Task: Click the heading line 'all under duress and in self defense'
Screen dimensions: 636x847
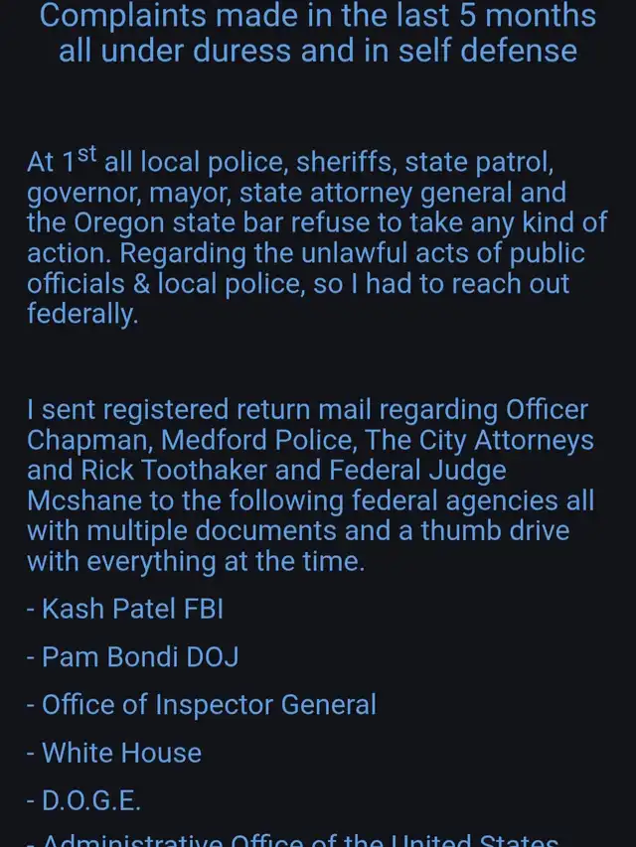Action: coord(318,51)
